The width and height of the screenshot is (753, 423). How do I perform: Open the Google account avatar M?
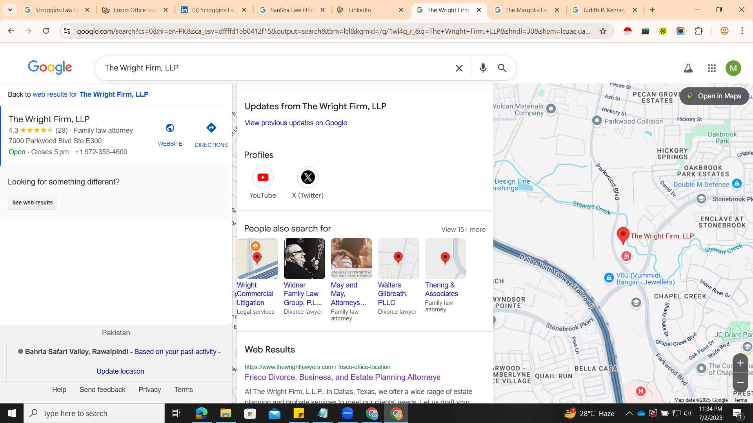(x=733, y=68)
